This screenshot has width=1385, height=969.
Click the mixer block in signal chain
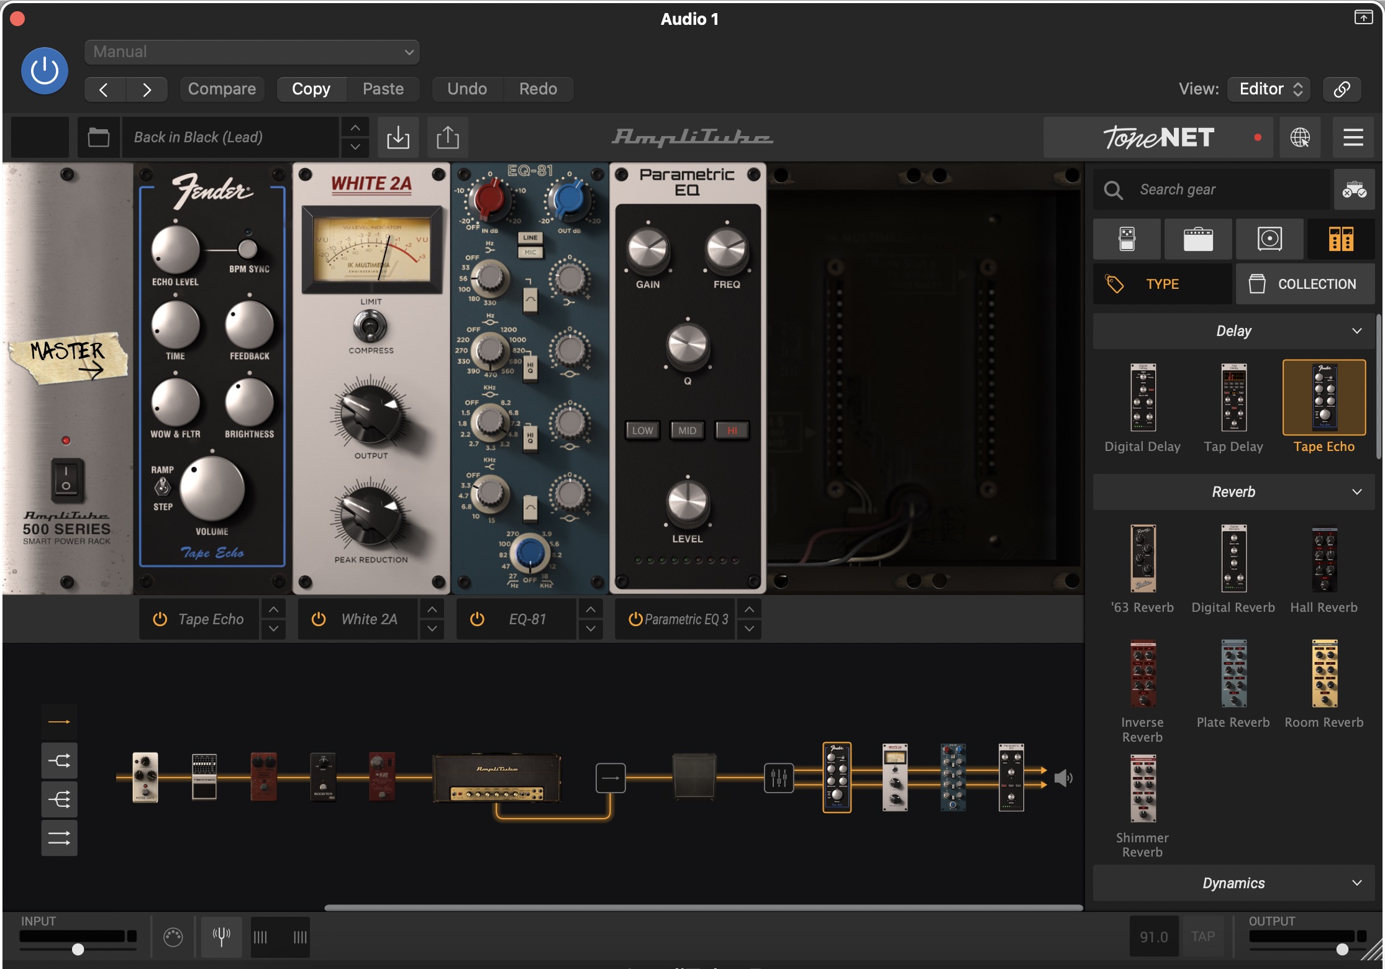coord(778,778)
